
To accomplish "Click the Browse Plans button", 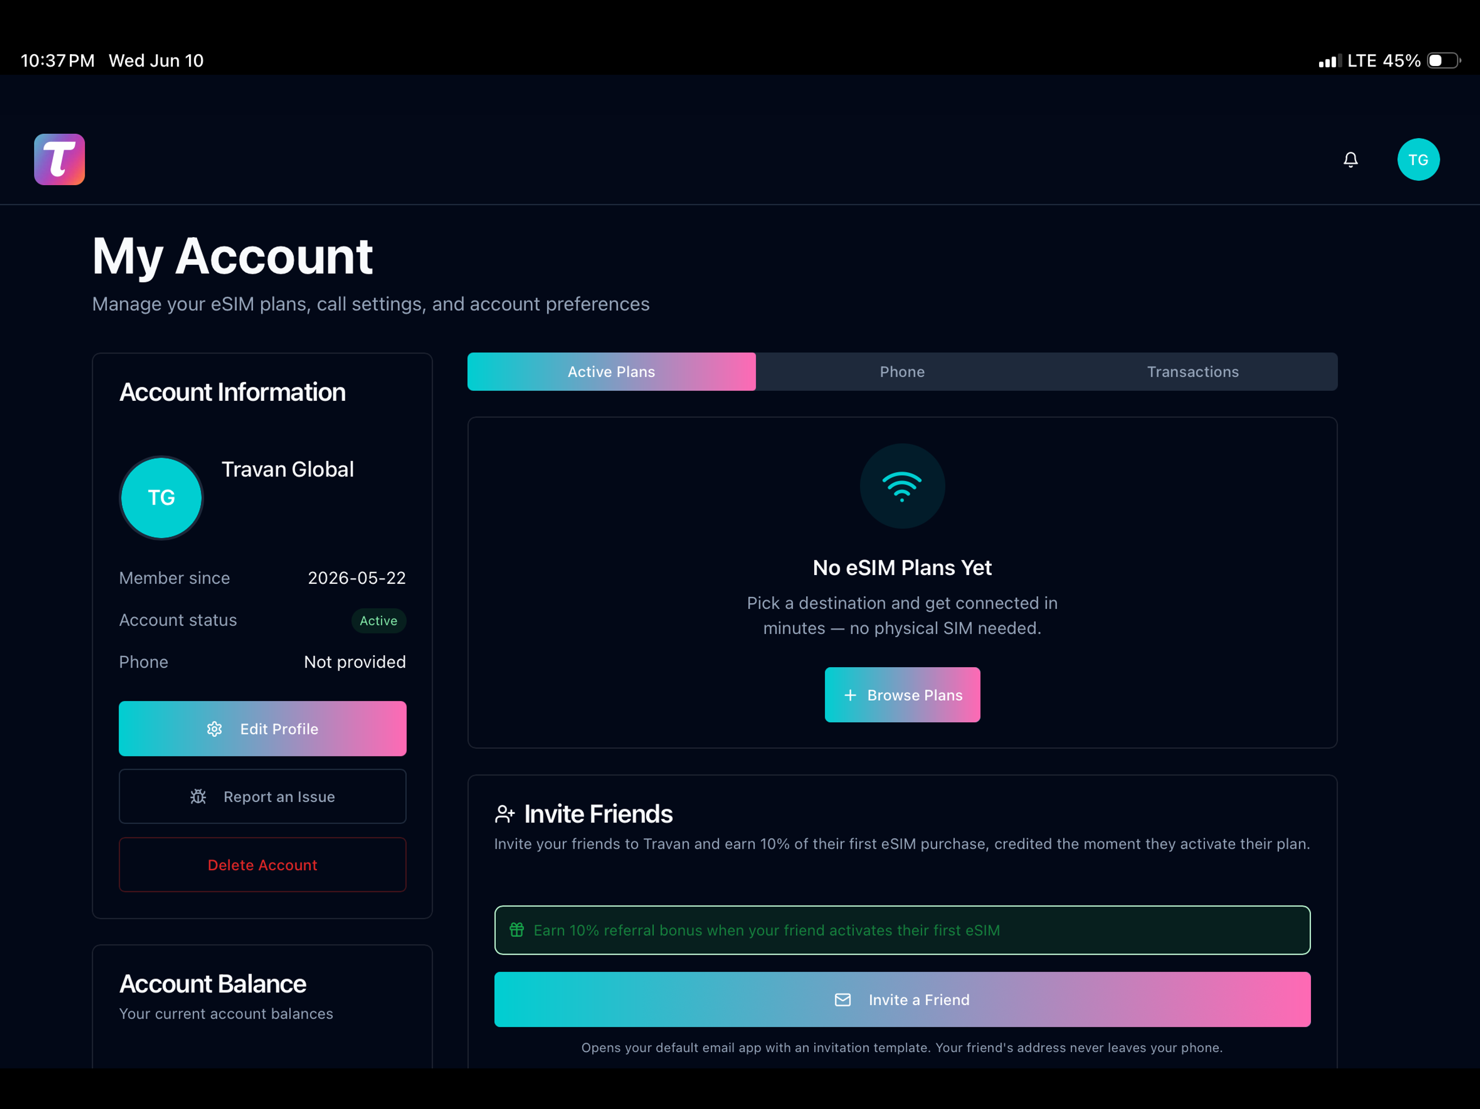I will 902,694.
